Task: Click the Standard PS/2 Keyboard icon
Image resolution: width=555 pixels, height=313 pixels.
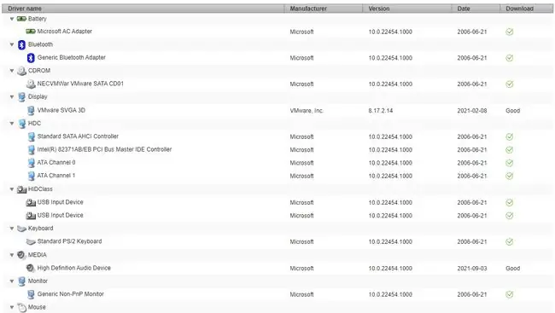Action: click(x=31, y=241)
